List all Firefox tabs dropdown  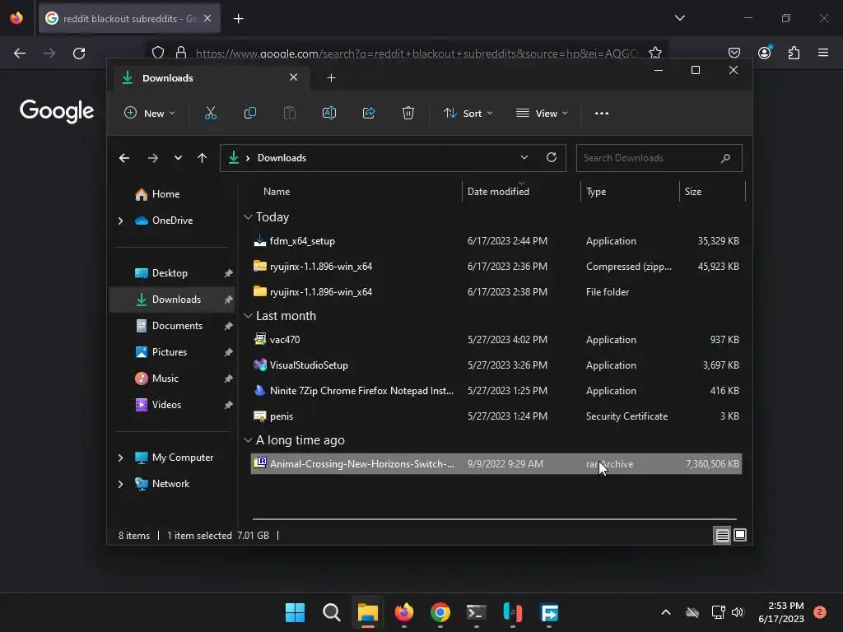(x=679, y=18)
